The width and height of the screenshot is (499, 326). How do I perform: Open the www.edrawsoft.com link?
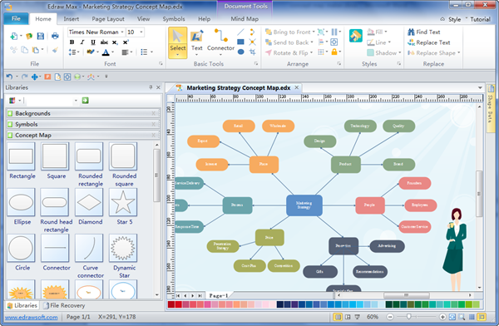pyautogui.click(x=32, y=317)
